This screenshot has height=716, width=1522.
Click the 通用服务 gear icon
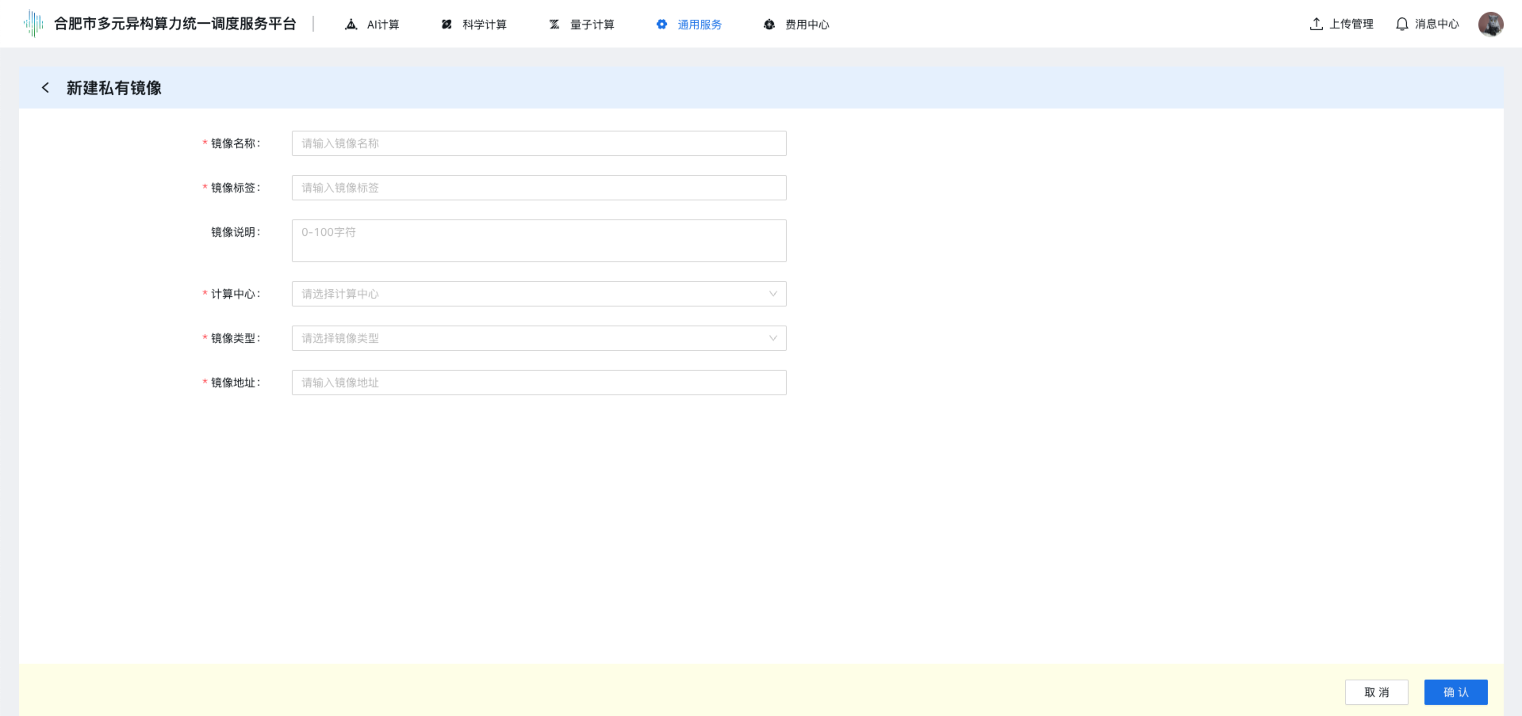(661, 25)
